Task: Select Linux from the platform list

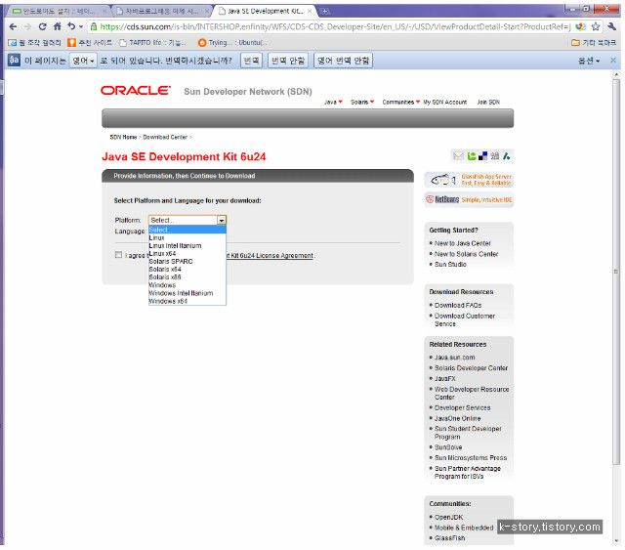Action: click(187, 237)
